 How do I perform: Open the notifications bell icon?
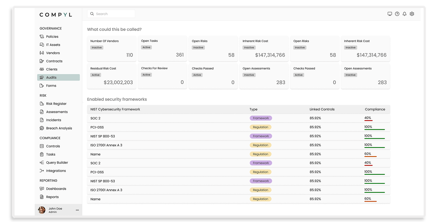(x=404, y=14)
